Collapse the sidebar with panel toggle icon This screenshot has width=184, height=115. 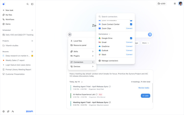coord(32,4)
